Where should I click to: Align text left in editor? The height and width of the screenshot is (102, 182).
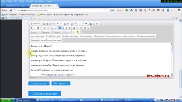(60, 28)
